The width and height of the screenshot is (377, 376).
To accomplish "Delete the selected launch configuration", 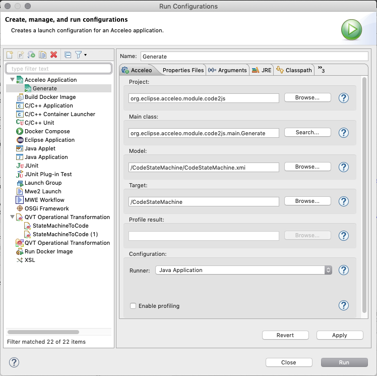I will (54, 55).
